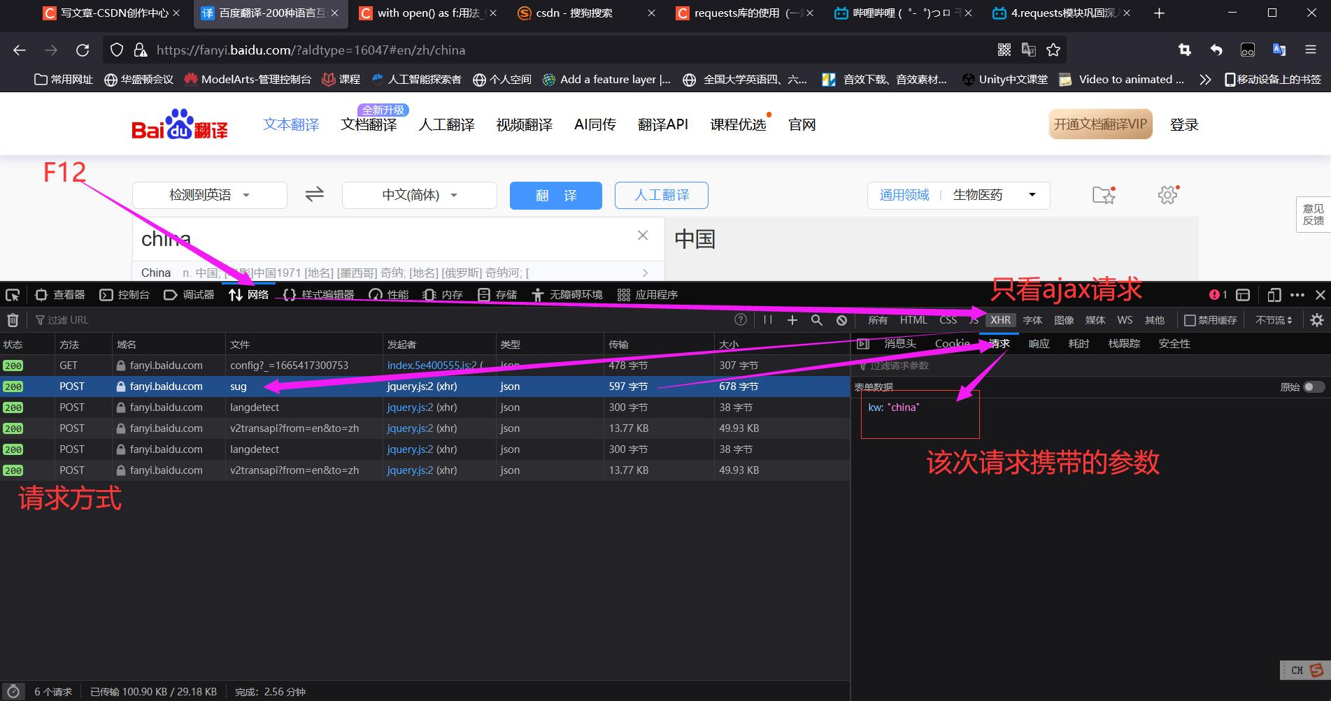The height and width of the screenshot is (701, 1331).
Task: Open the favorites folder star icon
Action: point(1104,195)
